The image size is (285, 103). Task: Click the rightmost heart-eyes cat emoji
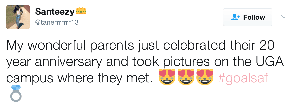(205, 77)
